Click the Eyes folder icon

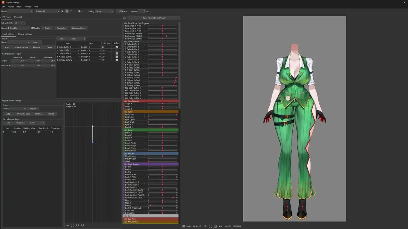(126, 112)
